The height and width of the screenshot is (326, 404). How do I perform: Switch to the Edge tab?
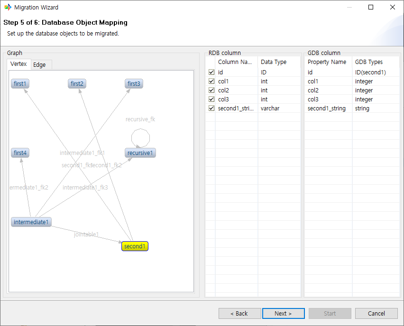(x=41, y=64)
